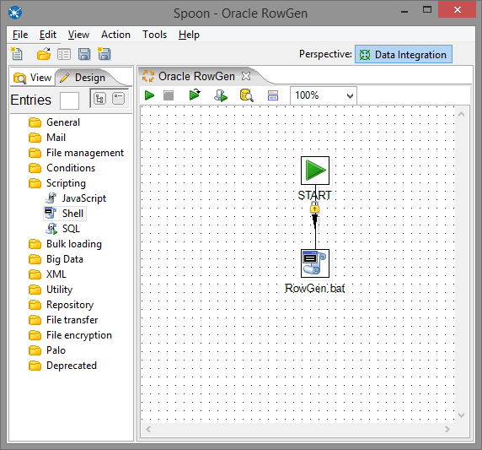The height and width of the screenshot is (450, 482).
Task: Click the stop job square icon
Action: pyautogui.click(x=169, y=95)
